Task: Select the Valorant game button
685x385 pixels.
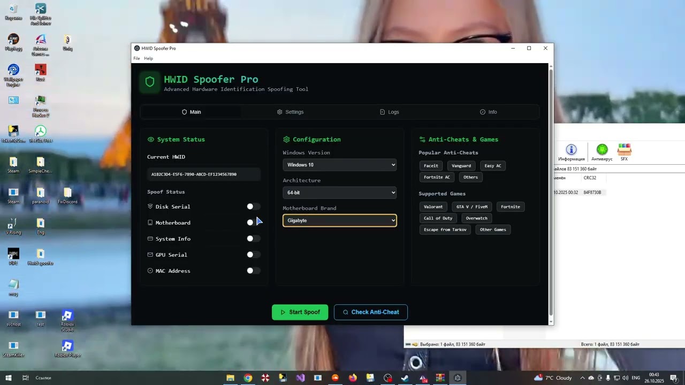Action: 433,206
